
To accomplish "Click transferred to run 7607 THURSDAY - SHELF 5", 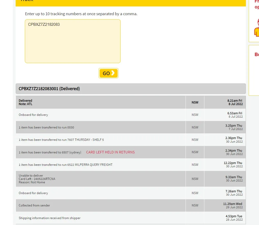I will (61, 140).
